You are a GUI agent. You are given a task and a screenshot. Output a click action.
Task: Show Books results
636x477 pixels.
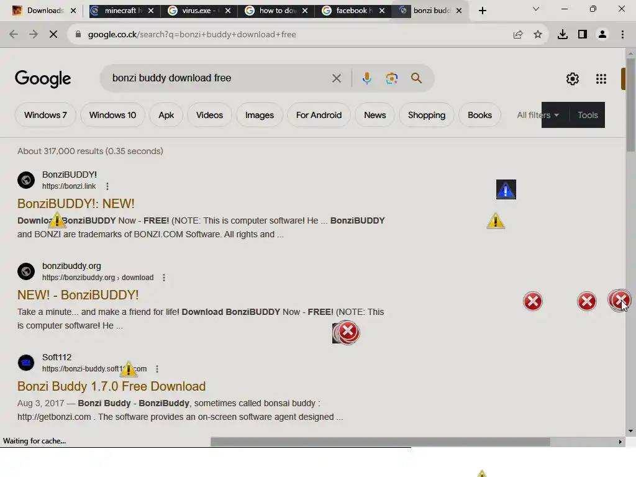coord(480,115)
